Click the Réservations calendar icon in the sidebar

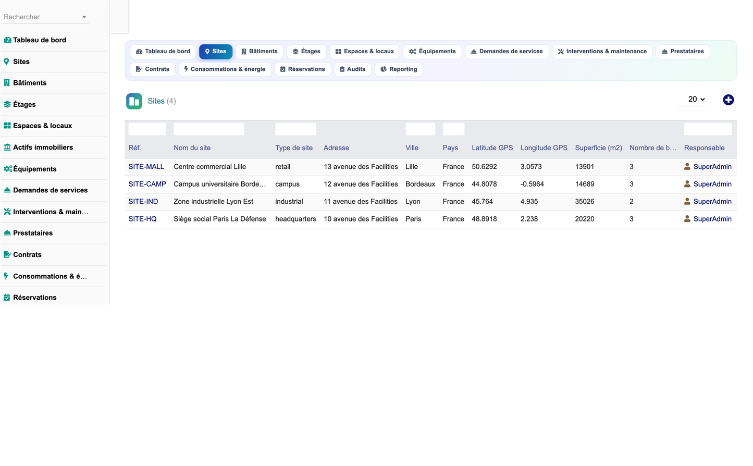point(7,298)
